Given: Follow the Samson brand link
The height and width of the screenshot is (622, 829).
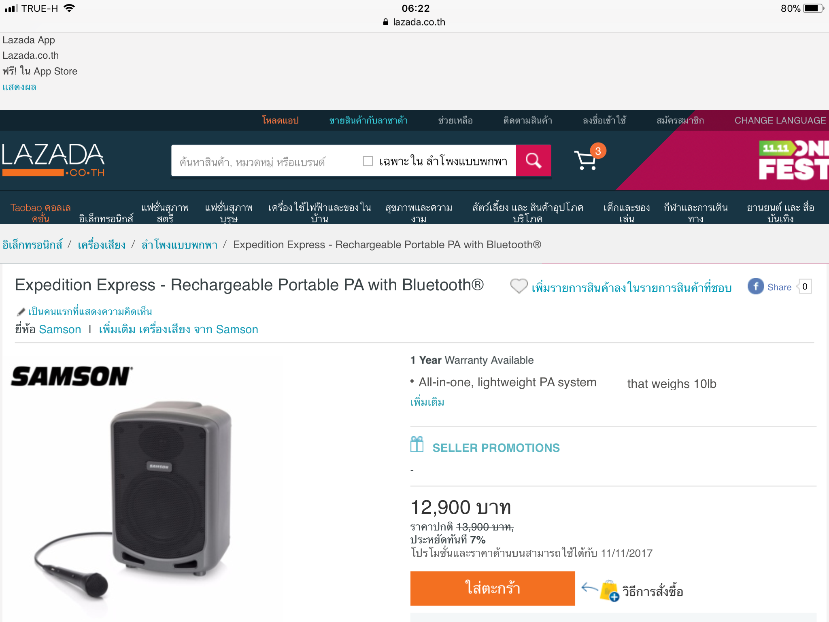Looking at the screenshot, I should (x=60, y=330).
